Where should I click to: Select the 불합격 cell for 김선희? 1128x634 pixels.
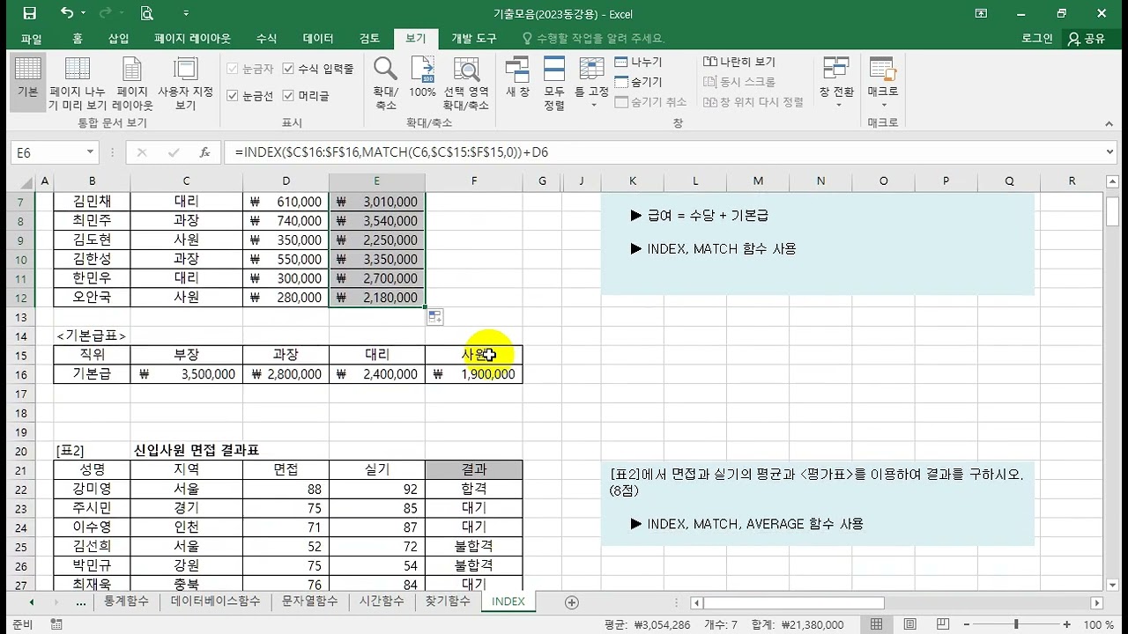(473, 546)
